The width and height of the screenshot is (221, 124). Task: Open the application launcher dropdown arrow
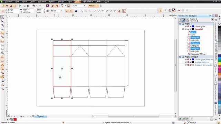pos(65,6)
